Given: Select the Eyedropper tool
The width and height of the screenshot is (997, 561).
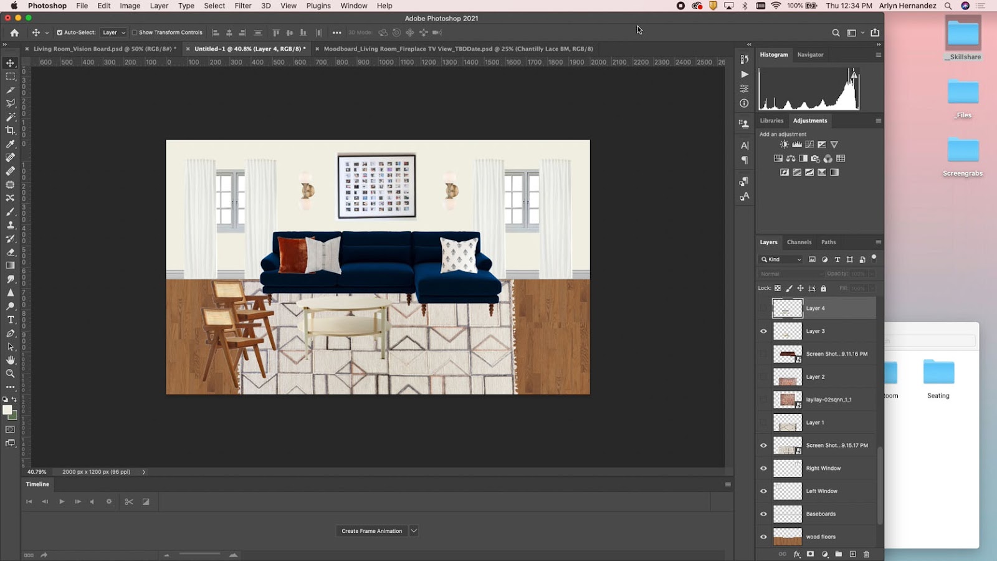Looking at the screenshot, I should (11, 144).
